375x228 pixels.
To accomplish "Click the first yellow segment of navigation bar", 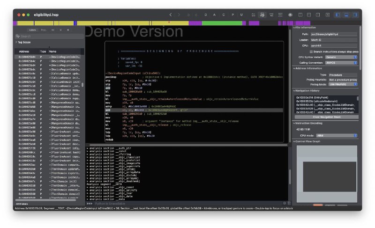I will pyautogui.click(x=25, y=23).
